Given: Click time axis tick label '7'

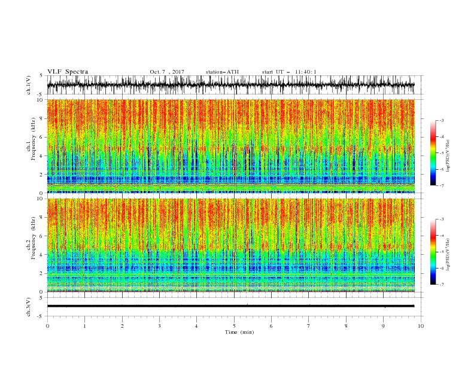Looking at the screenshot, I should coord(309,326).
